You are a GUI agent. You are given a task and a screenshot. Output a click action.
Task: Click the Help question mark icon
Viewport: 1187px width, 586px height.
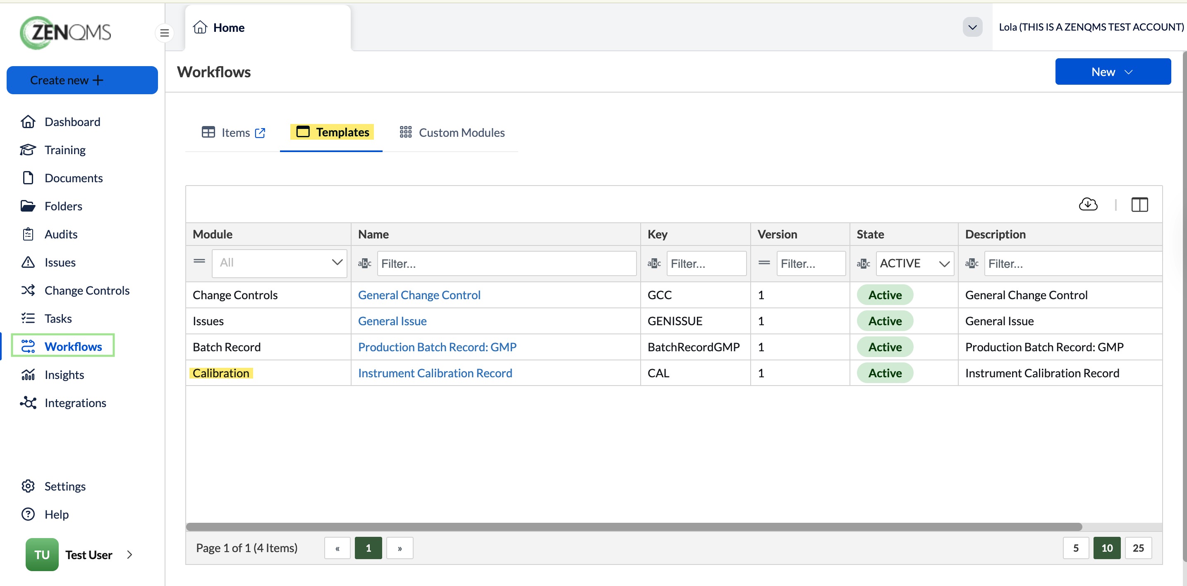[28, 514]
